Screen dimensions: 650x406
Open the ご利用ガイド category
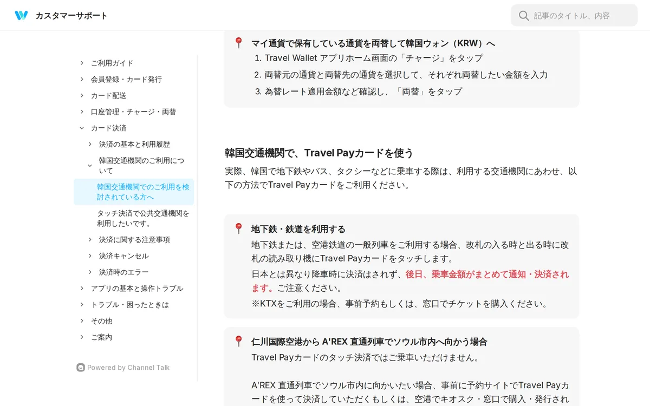tap(112, 63)
